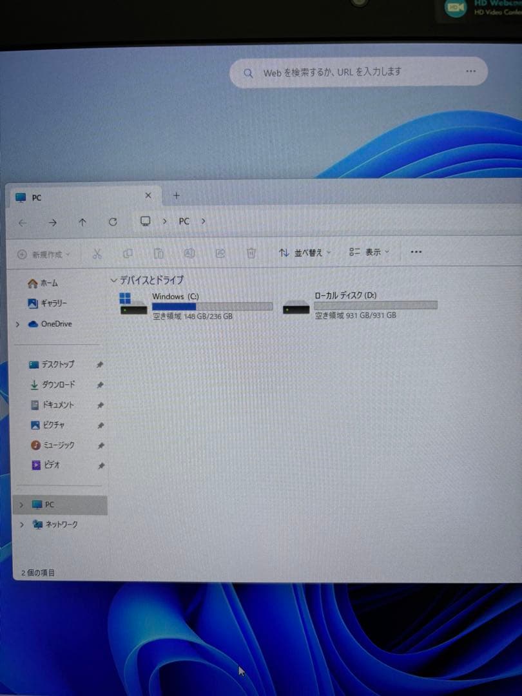Expand the PC tree item in the sidebar
This screenshot has height=696, width=522.
21,505
